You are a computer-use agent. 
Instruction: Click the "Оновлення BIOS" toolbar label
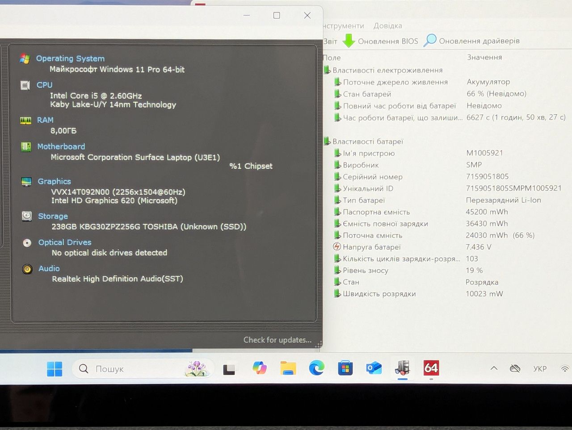coord(388,41)
